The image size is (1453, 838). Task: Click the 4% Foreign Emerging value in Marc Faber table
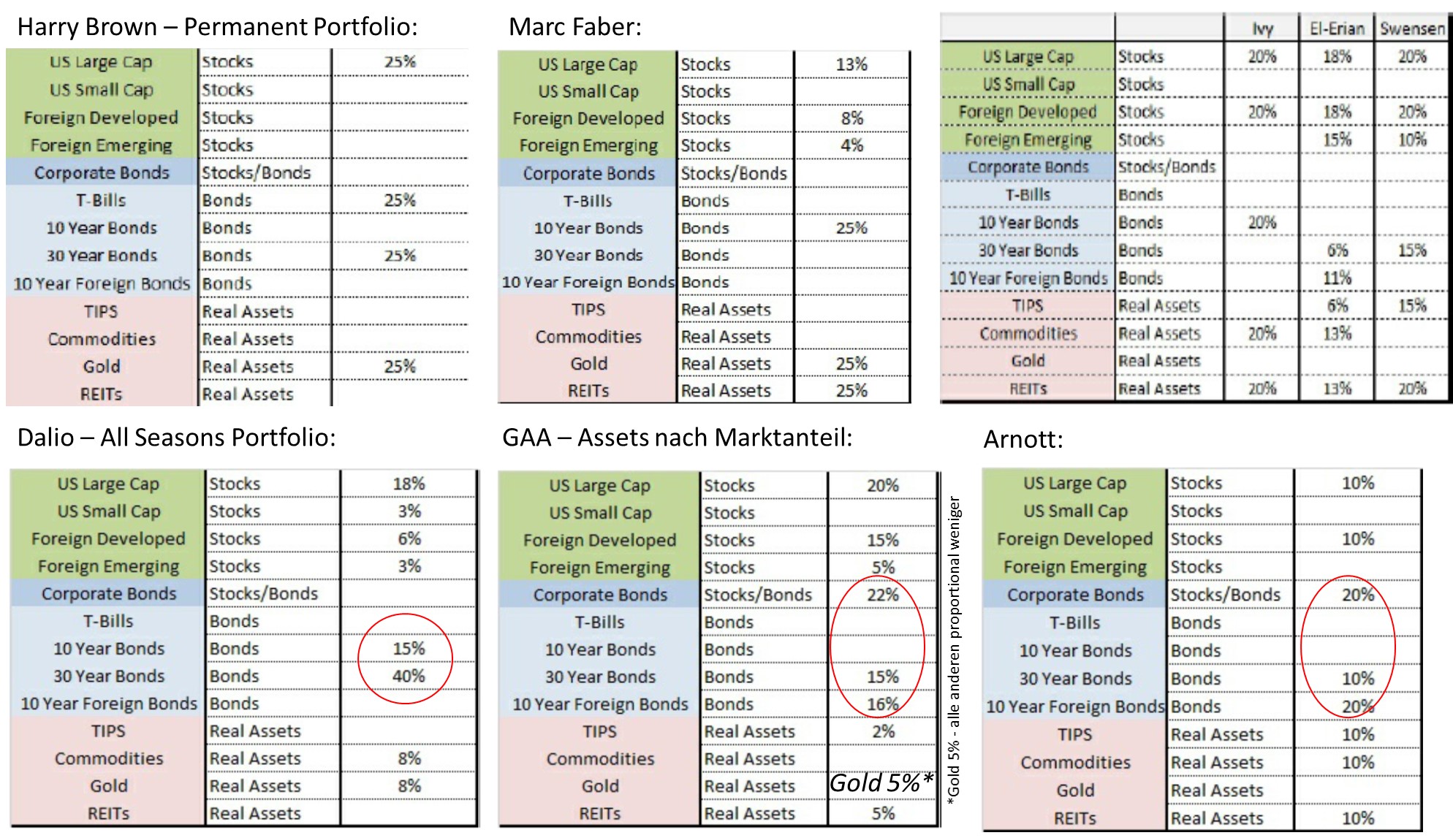click(x=851, y=145)
